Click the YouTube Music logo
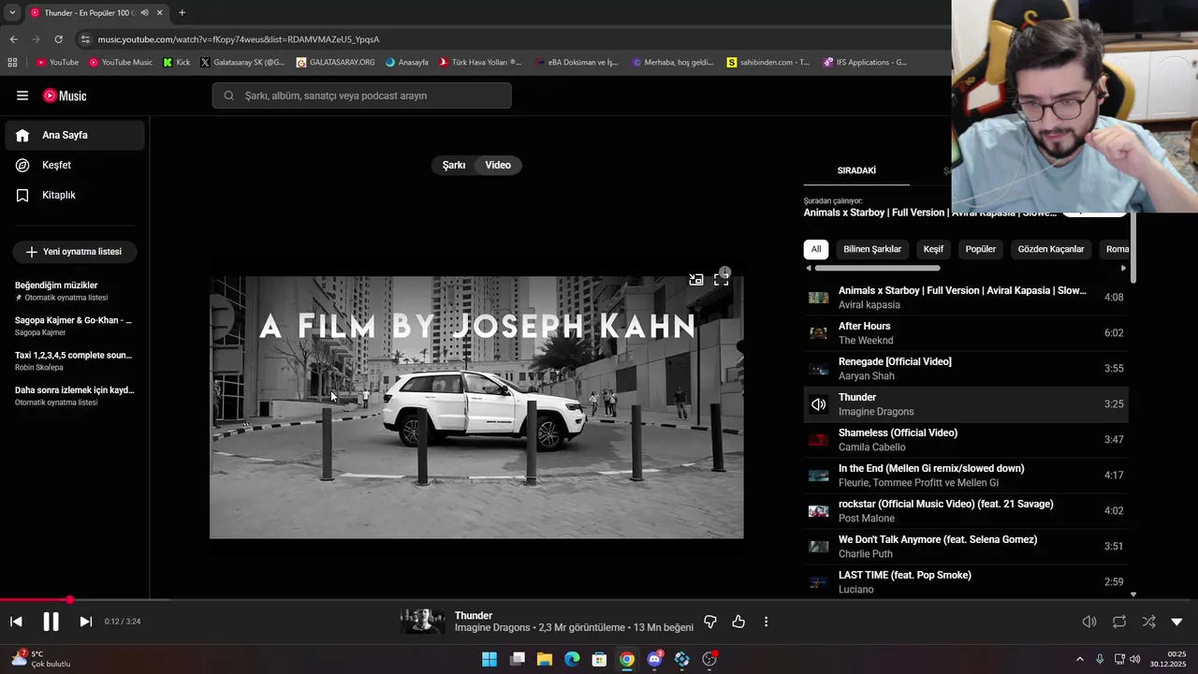 pyautogui.click(x=65, y=95)
